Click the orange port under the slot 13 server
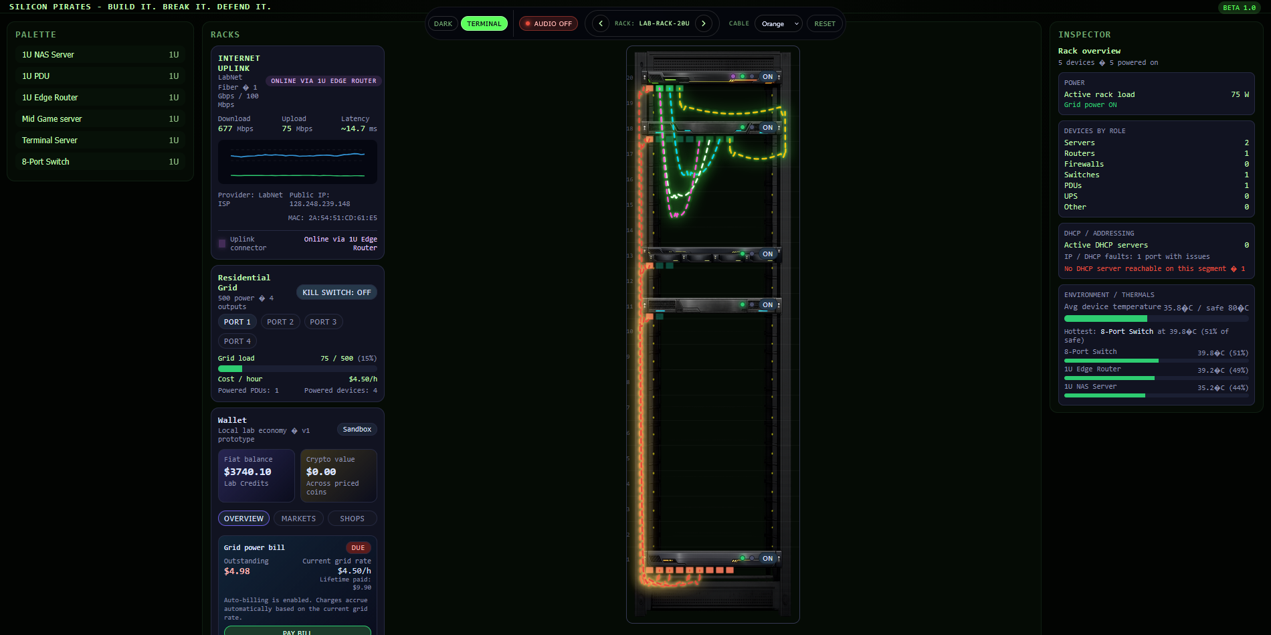The height and width of the screenshot is (635, 1271). [x=649, y=266]
